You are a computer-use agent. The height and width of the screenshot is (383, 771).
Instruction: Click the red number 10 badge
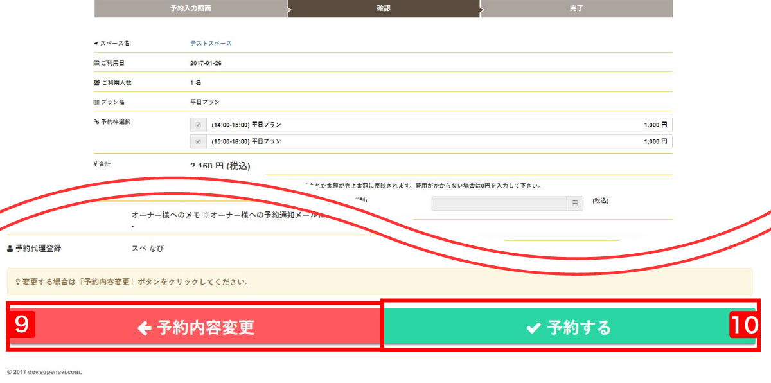tap(743, 325)
